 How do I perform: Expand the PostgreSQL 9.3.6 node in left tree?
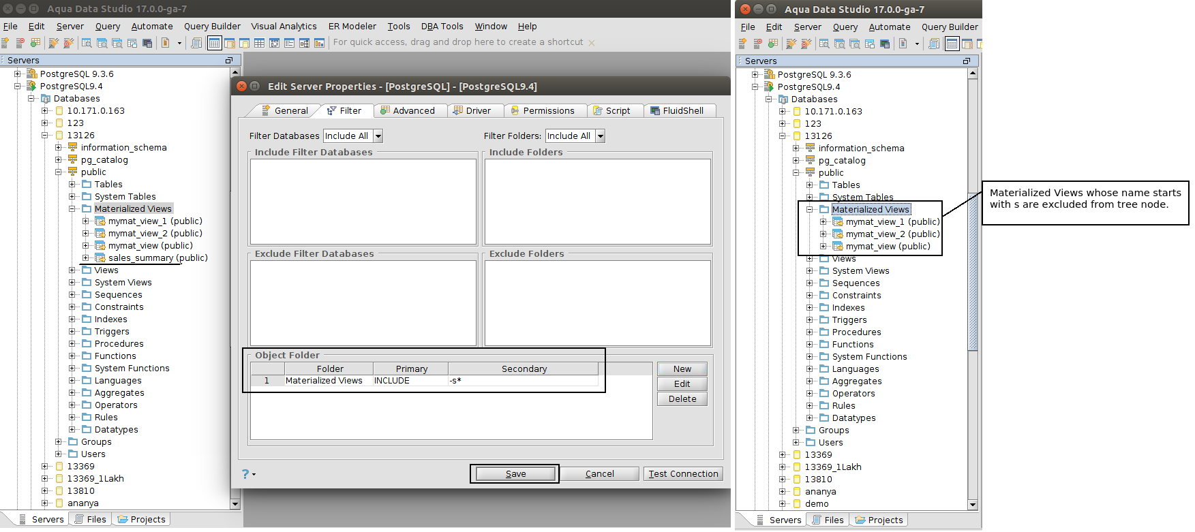(x=18, y=74)
